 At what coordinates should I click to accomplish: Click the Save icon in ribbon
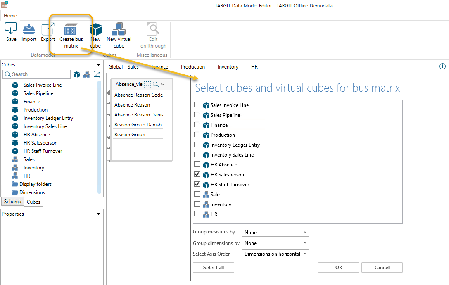pos(11,30)
